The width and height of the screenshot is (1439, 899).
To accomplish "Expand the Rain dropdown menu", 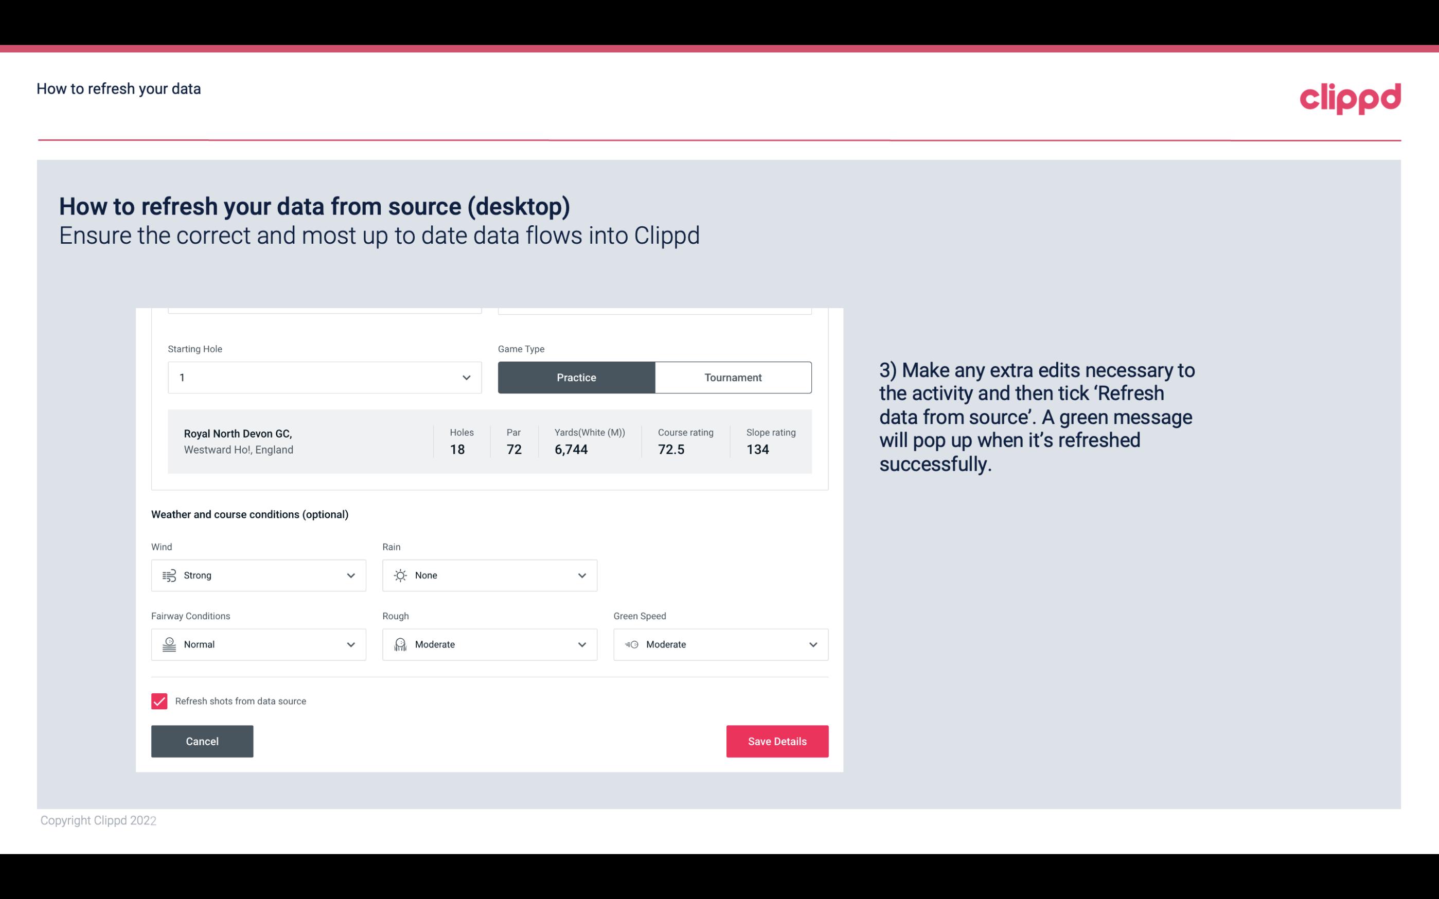I will (x=580, y=575).
